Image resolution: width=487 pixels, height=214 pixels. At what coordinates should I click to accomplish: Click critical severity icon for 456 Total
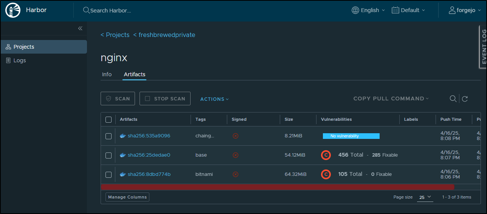point(326,155)
